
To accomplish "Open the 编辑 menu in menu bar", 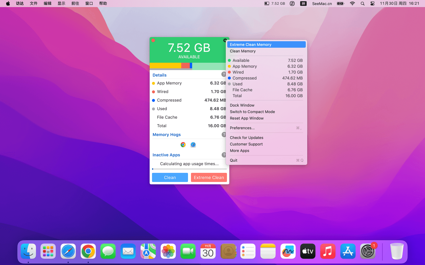I will pos(48,4).
